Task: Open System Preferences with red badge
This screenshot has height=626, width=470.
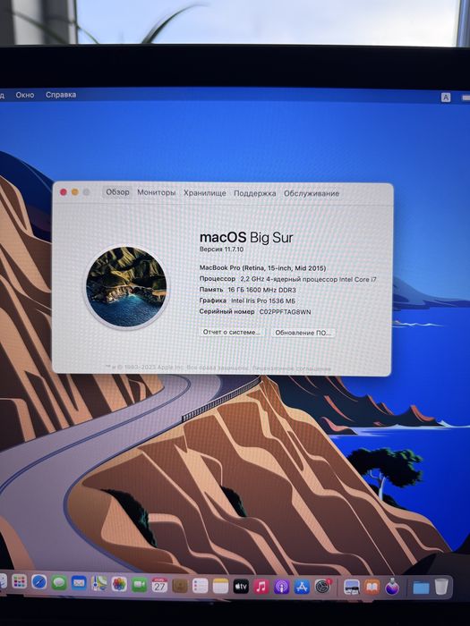Action: 323,587
